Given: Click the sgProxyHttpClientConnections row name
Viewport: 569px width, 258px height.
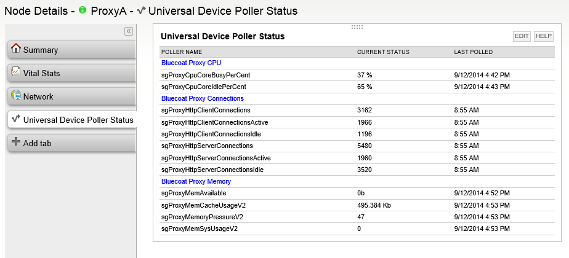Looking at the screenshot, I should pyautogui.click(x=206, y=110).
